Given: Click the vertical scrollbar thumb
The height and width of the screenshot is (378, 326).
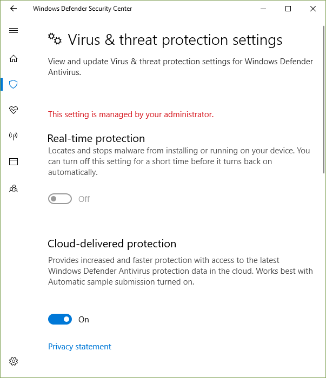Looking at the screenshot, I should 323,97.
